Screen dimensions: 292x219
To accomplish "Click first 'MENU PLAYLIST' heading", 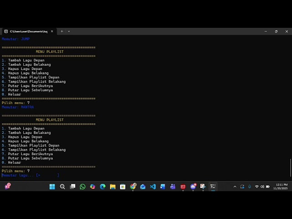I will tap(50, 52).
